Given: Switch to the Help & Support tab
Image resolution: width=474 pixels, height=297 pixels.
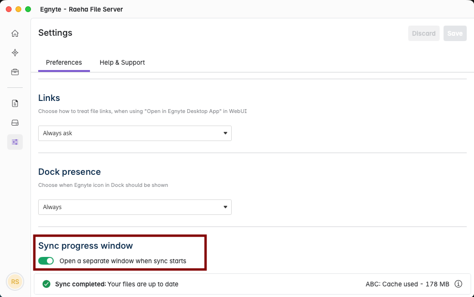Looking at the screenshot, I should click(x=122, y=62).
